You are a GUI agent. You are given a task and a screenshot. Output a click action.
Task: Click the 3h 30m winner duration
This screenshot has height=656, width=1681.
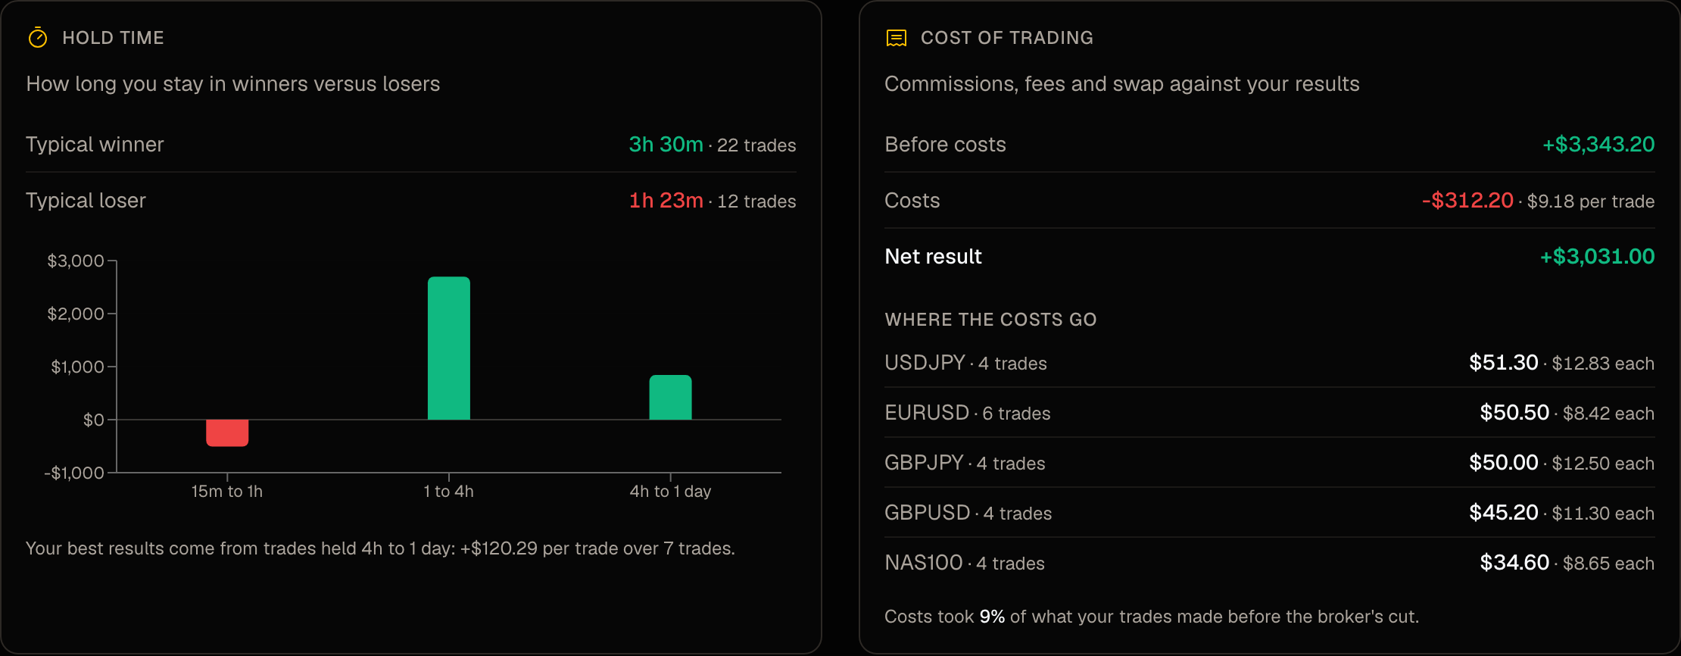pyautogui.click(x=666, y=144)
